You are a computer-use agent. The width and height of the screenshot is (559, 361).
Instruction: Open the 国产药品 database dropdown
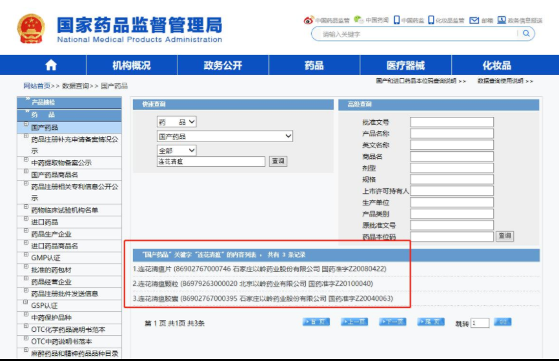[225, 136]
